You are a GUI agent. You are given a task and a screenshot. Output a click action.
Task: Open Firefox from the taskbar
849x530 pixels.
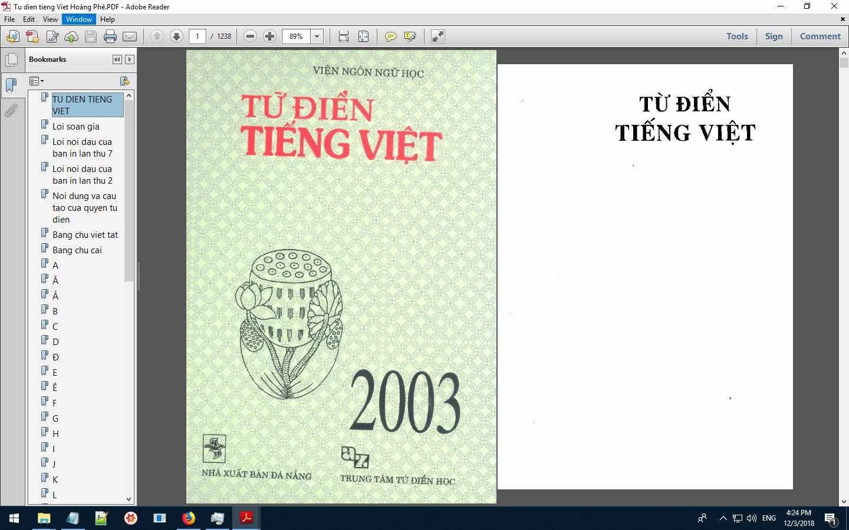tap(188, 518)
